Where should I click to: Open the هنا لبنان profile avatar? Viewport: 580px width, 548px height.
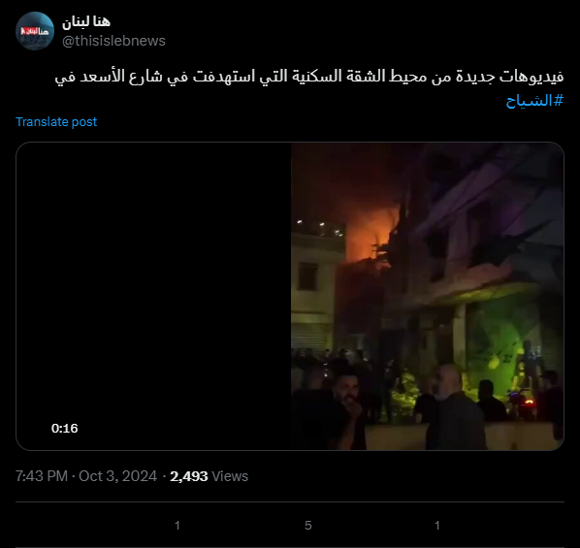35,31
